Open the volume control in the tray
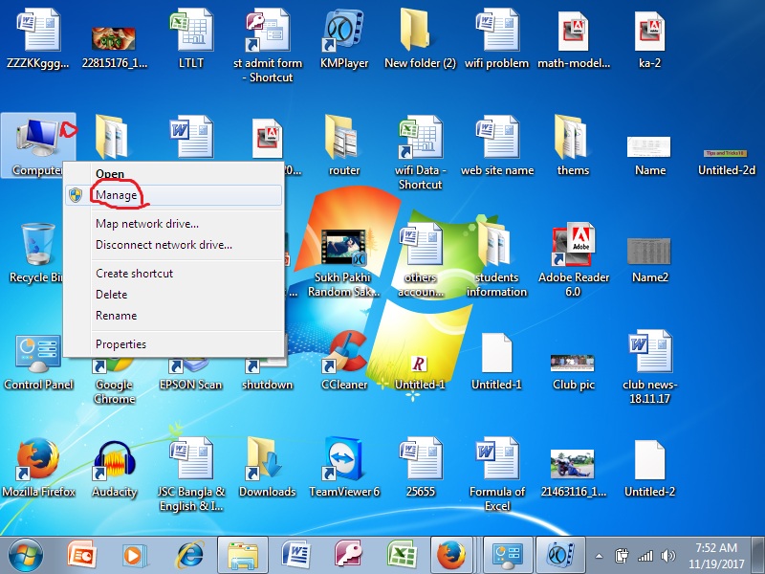This screenshot has height=574, width=765. (667, 553)
